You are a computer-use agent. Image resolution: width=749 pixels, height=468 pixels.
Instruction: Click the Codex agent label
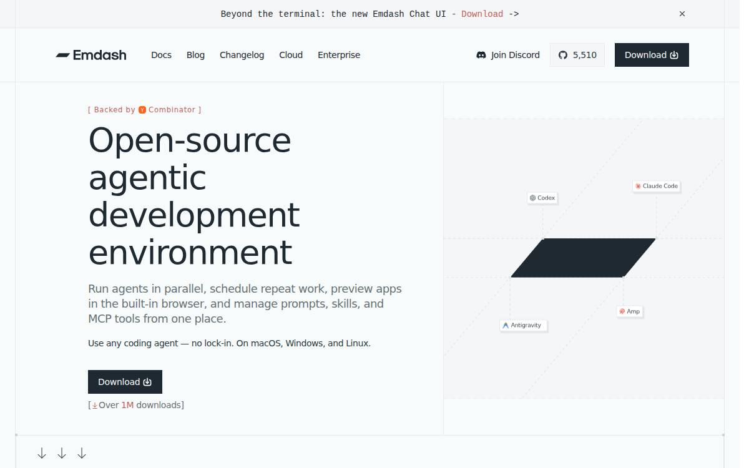[542, 198]
